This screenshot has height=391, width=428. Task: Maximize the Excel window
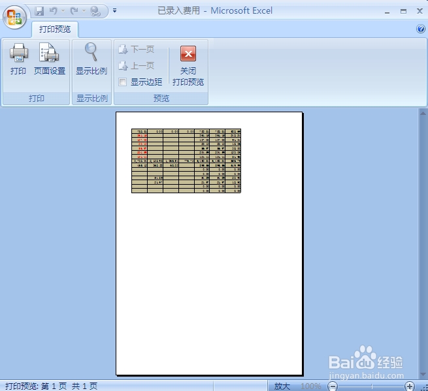coord(403,12)
